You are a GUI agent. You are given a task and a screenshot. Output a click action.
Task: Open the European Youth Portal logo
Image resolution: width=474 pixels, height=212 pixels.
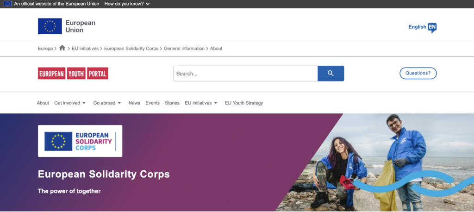[73, 74]
